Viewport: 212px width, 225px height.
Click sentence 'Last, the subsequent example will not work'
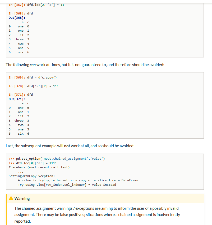pyautogui.click(x=70, y=146)
